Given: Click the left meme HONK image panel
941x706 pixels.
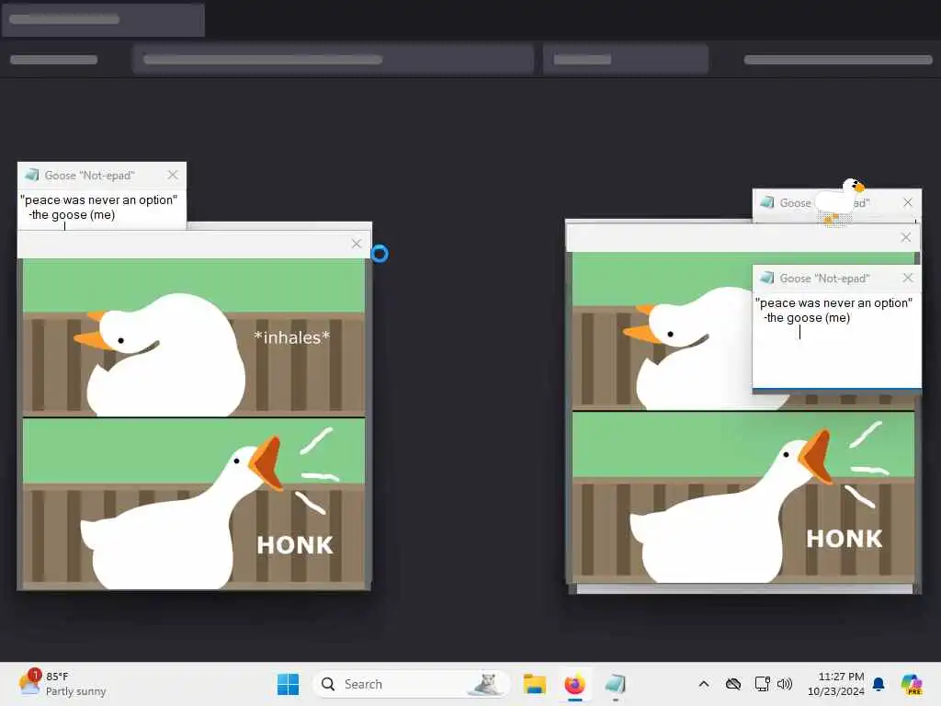Looking at the screenshot, I should tap(194, 504).
